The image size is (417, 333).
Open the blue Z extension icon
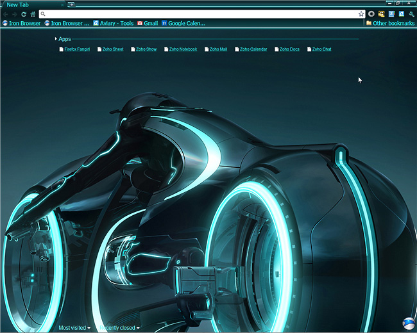click(x=391, y=14)
